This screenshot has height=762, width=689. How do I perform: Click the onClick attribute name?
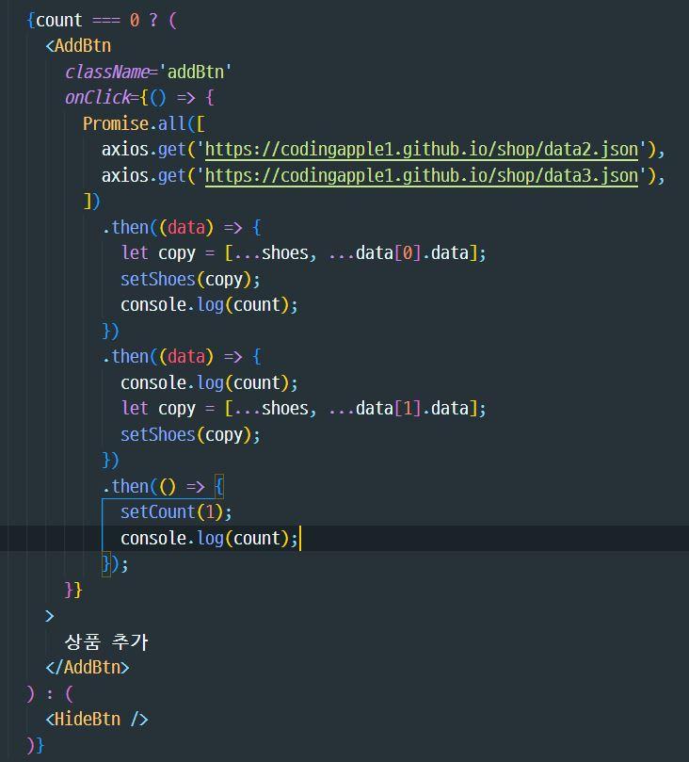98,97
